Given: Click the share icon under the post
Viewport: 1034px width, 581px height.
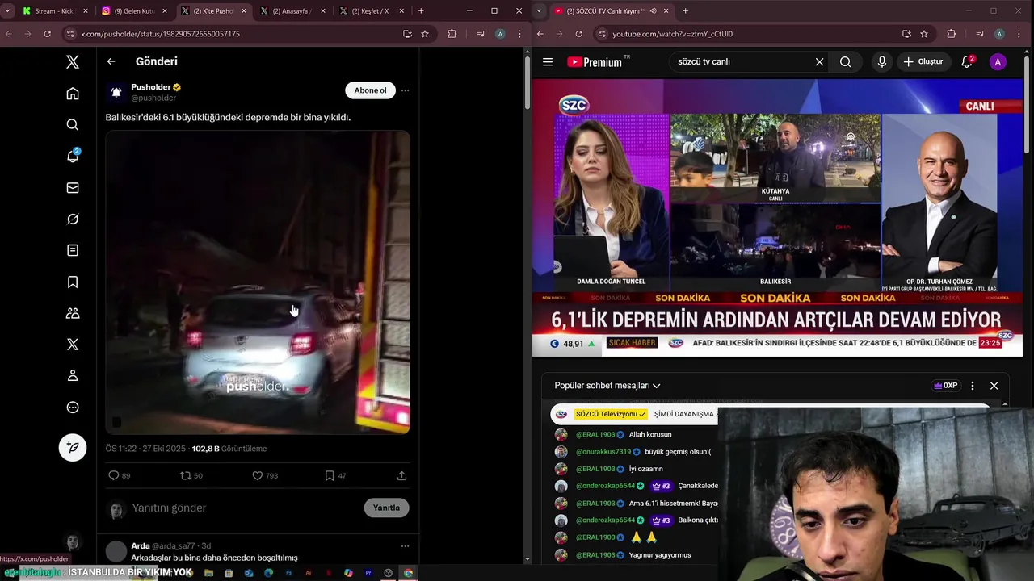Looking at the screenshot, I should [x=401, y=476].
